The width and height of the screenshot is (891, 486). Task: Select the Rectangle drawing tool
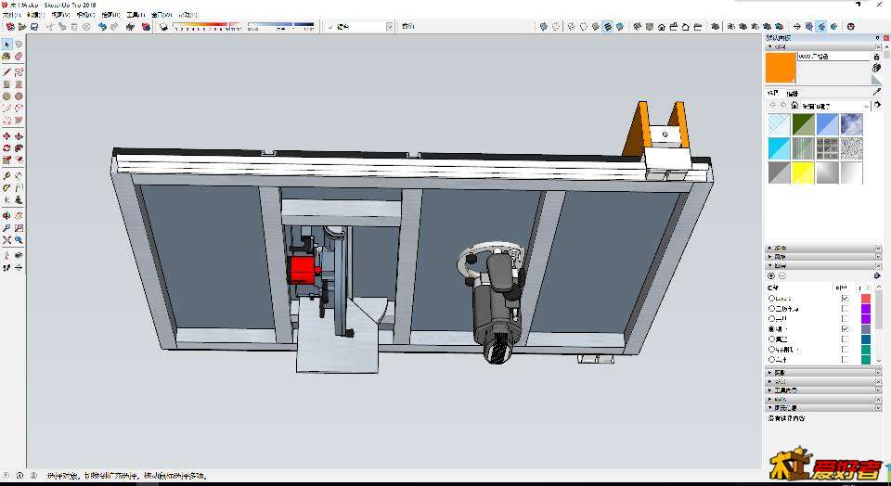(6, 84)
